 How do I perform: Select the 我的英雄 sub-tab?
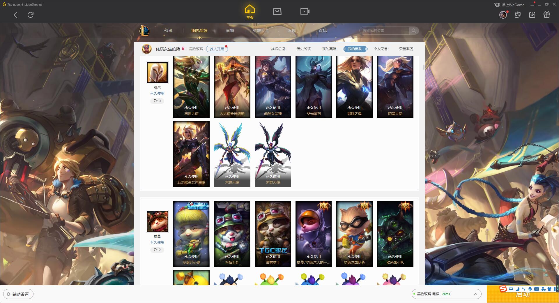329,49
